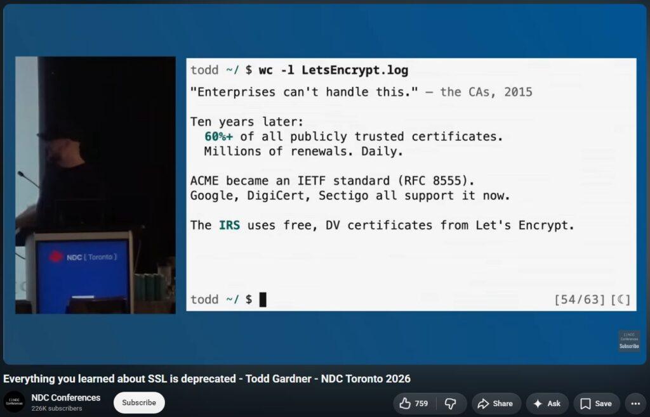650x417 pixels.
Task: Open the NDC Conferences channel name link
Action: click(66, 397)
